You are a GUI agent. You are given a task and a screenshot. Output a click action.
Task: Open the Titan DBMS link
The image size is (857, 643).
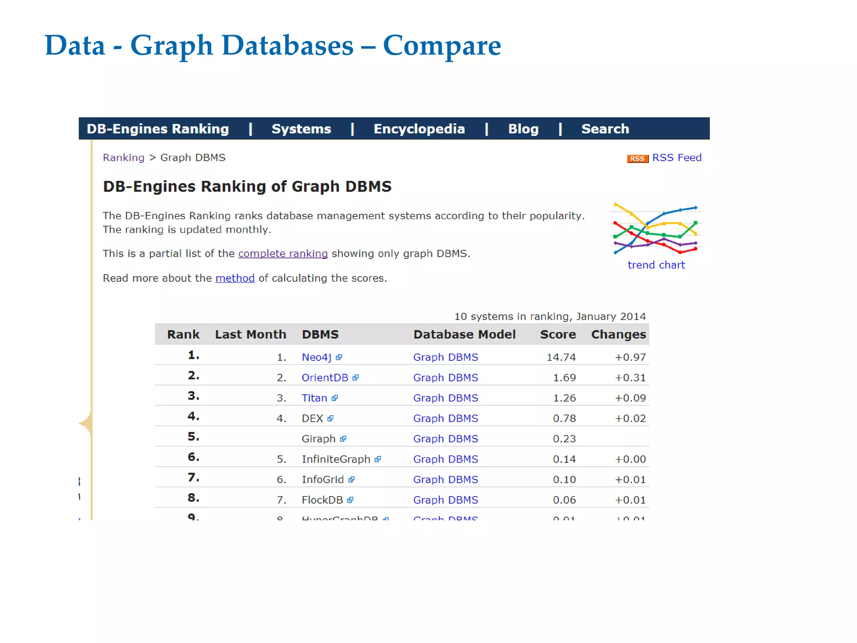[314, 398]
